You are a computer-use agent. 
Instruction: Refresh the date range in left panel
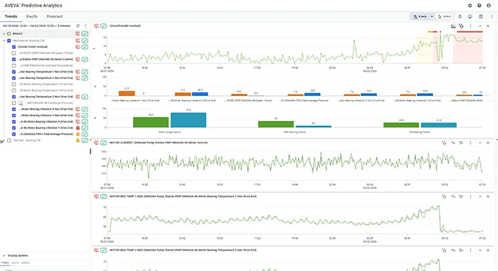pos(78,26)
